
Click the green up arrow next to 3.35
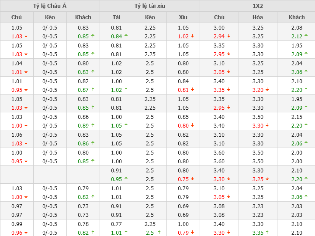click(267, 233)
